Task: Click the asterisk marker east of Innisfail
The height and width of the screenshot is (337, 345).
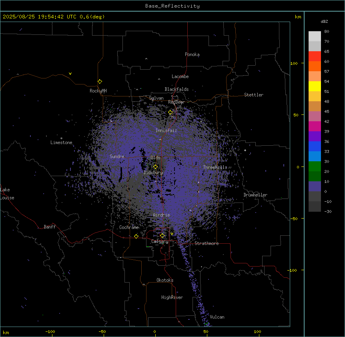Action: (201, 121)
